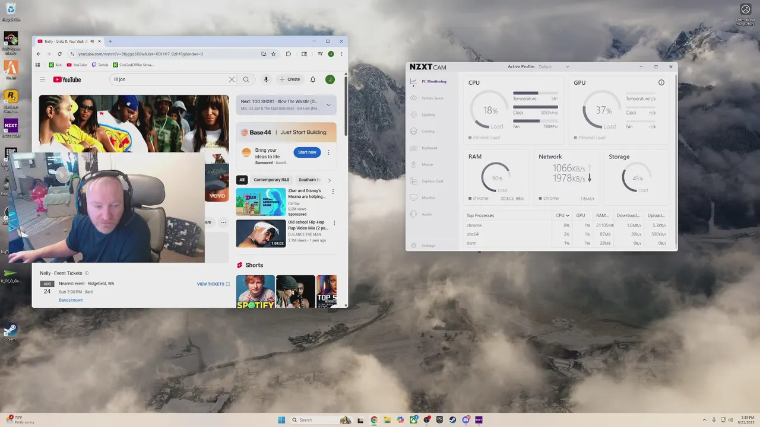Open YouTube notifications bell
The height and width of the screenshot is (427, 760).
(313, 79)
